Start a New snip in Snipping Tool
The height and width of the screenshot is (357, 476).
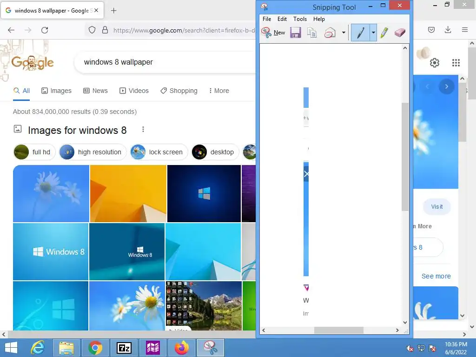click(x=273, y=33)
